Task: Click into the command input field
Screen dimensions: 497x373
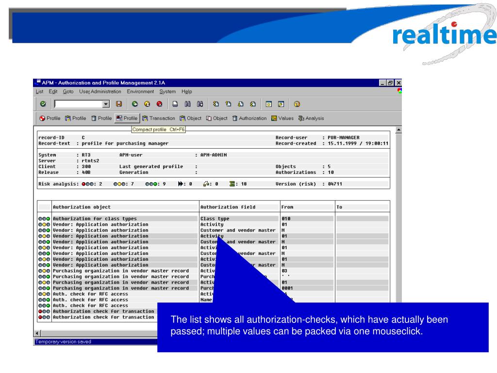Action: [x=79, y=104]
